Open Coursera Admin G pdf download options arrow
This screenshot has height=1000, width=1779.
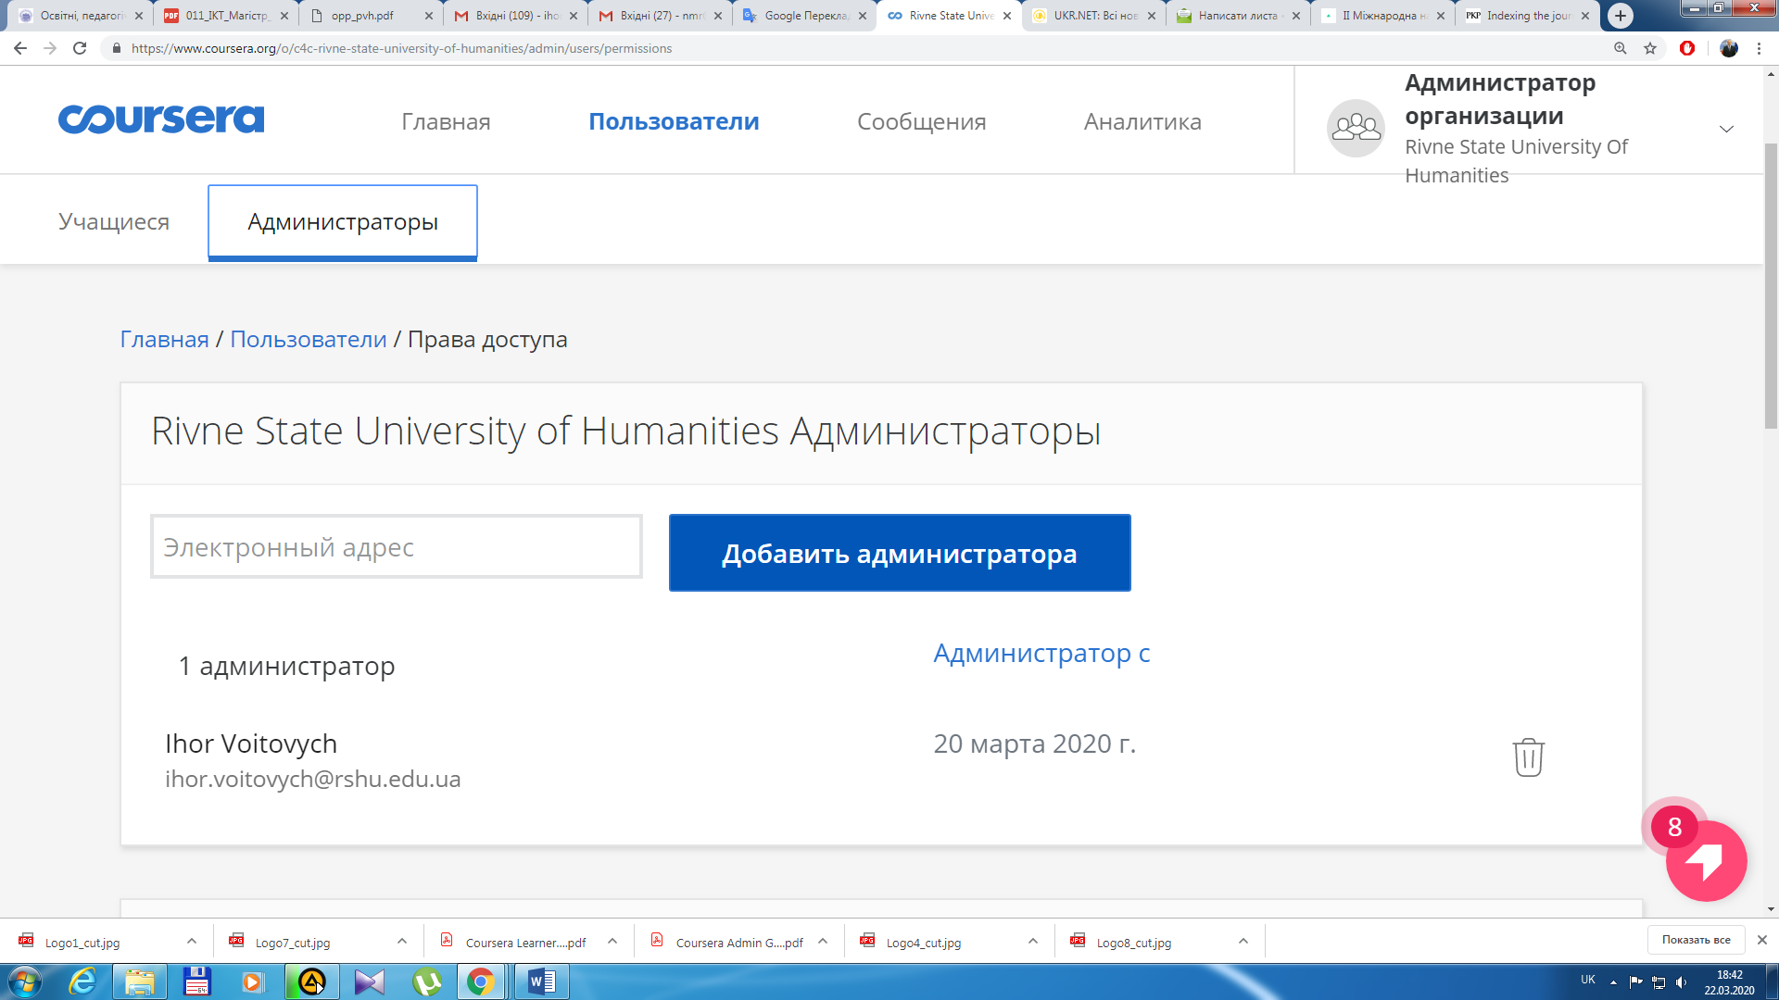[x=823, y=942]
